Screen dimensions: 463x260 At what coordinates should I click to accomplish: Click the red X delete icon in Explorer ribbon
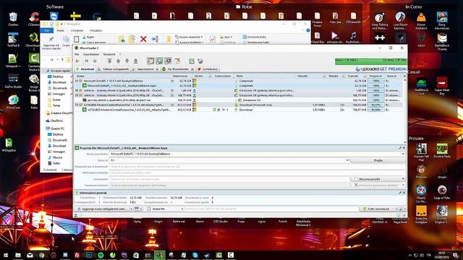[x=143, y=39]
